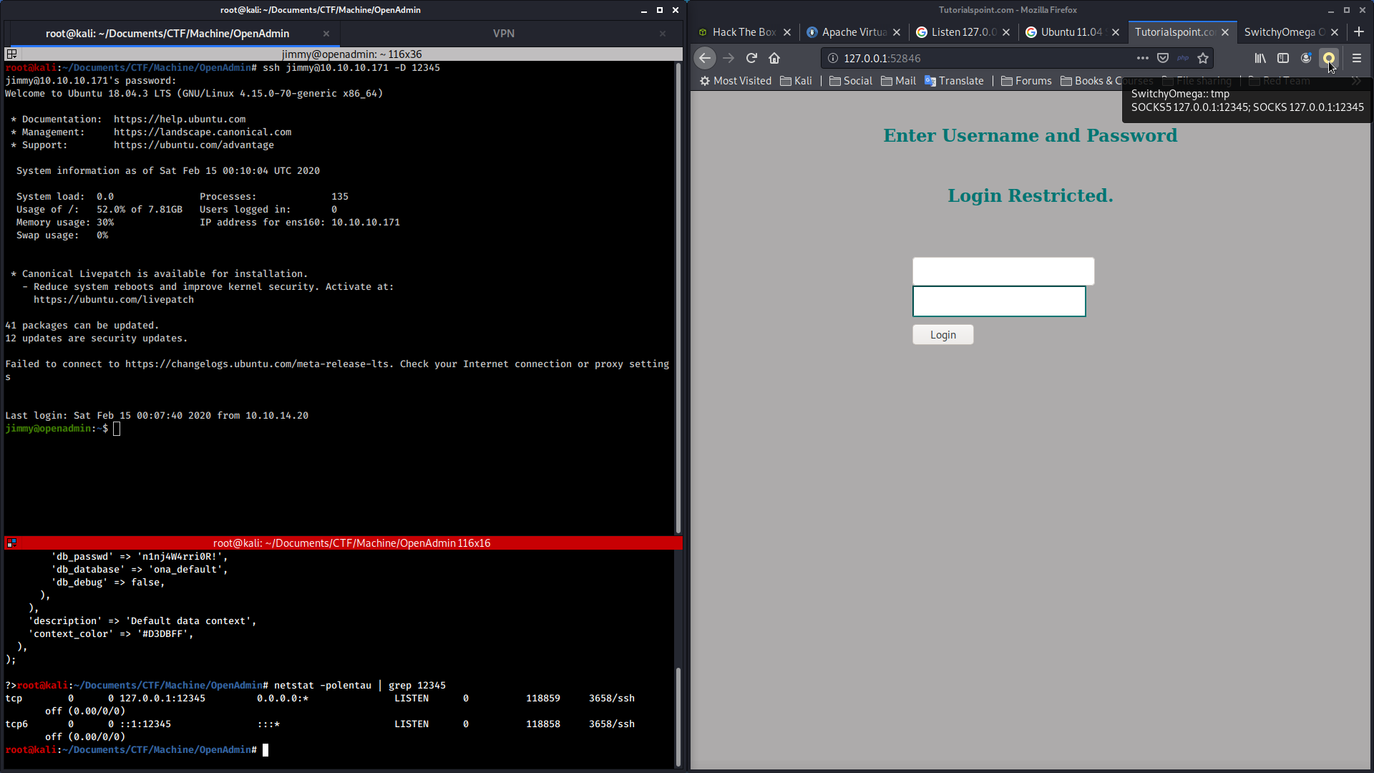Focus the password input field
Screen dimensions: 1374x773
[x=999, y=301]
